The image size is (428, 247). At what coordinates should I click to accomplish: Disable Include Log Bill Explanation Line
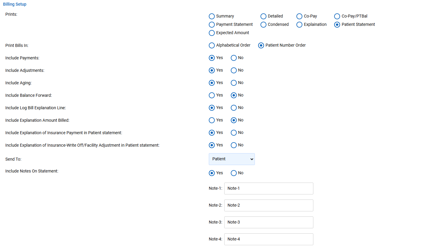234,108
